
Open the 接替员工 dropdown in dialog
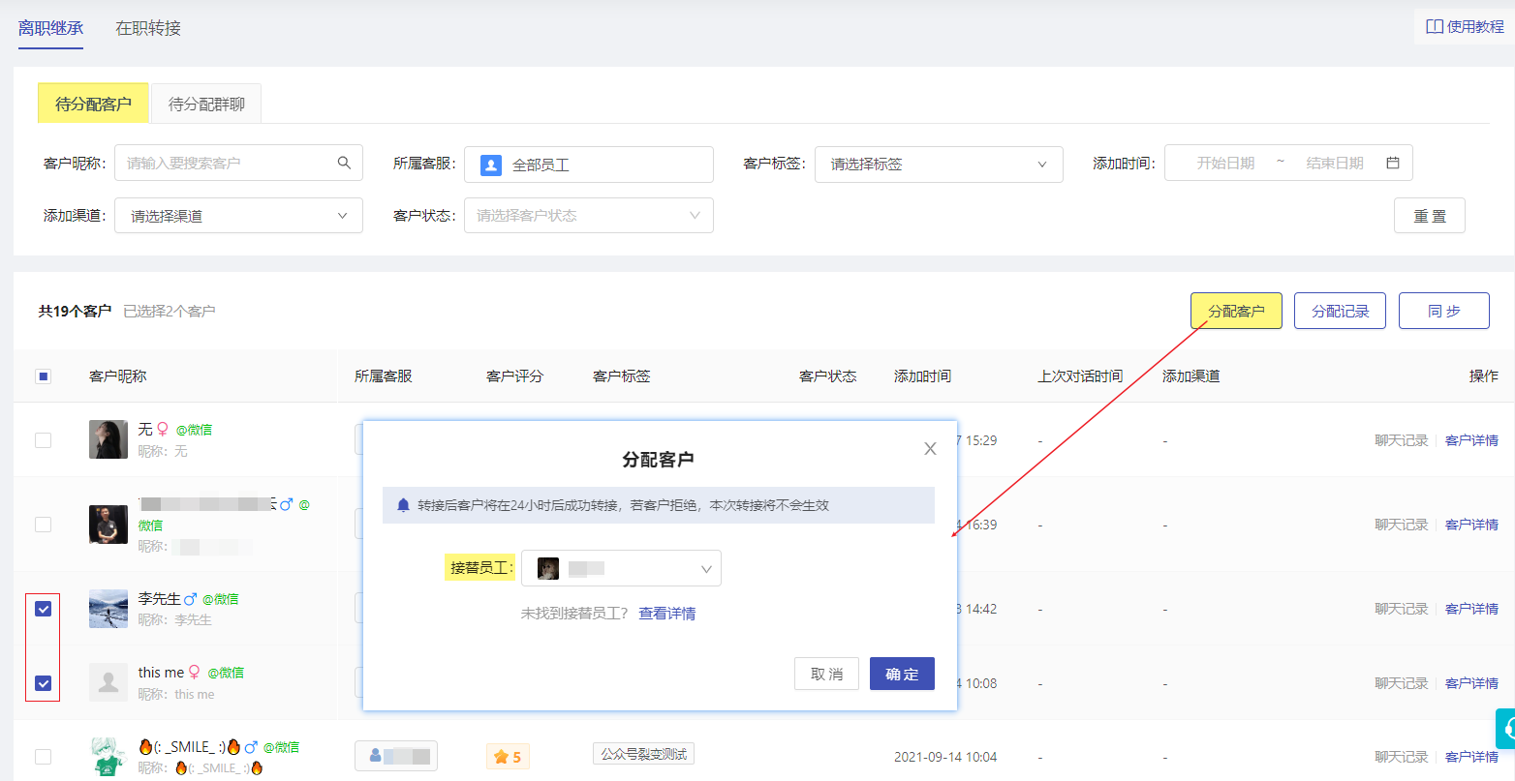pyautogui.click(x=621, y=568)
